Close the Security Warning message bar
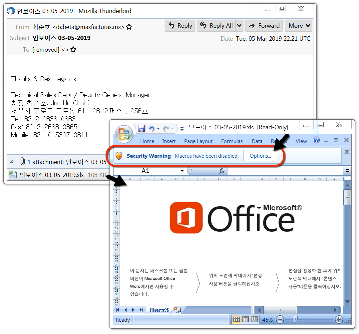359x334 pixels. point(347,152)
